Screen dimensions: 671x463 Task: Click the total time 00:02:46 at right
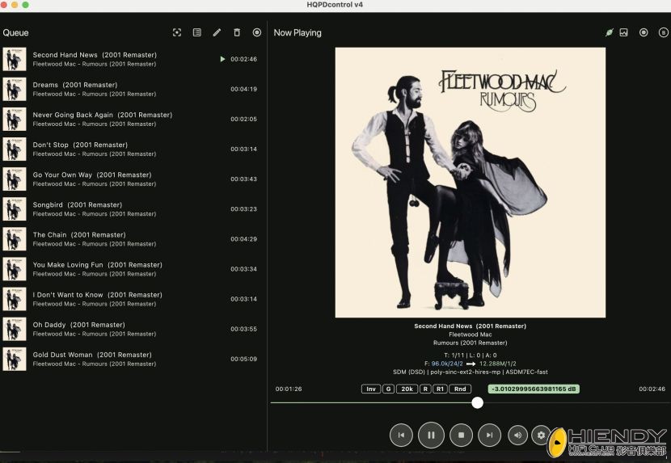pos(652,389)
